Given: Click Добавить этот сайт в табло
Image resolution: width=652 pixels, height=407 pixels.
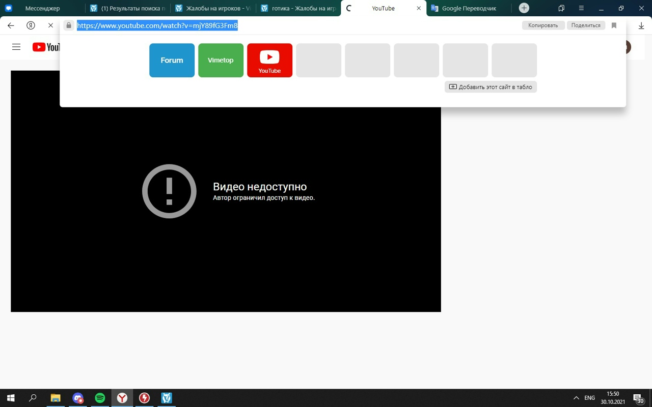Looking at the screenshot, I should [491, 87].
